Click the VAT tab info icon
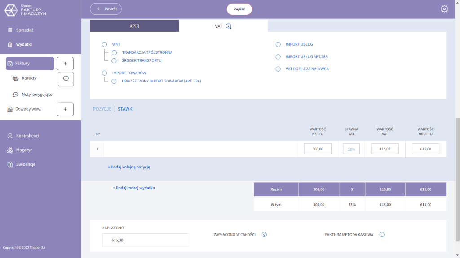 click(x=228, y=26)
